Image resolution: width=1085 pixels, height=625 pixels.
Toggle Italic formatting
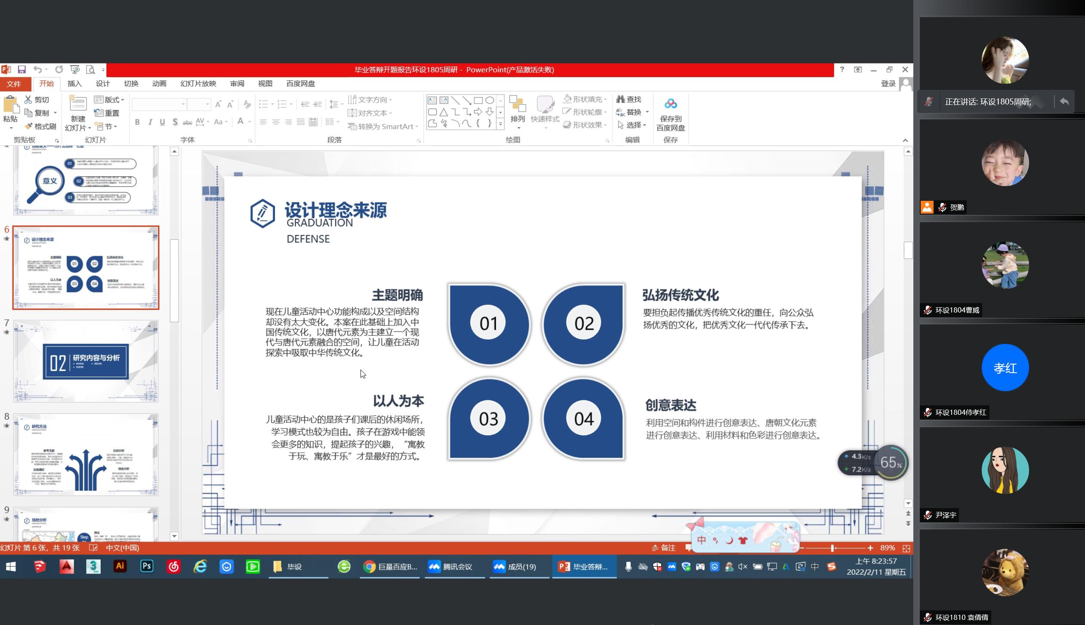tap(150, 122)
